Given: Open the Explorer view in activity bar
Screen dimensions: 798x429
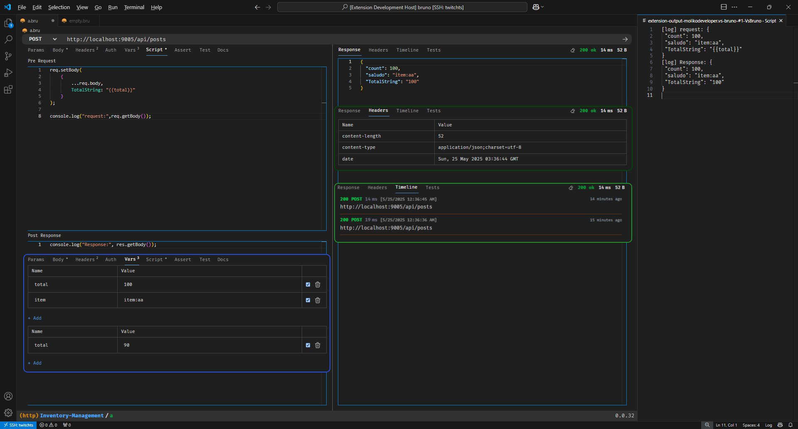Looking at the screenshot, I should click(x=8, y=23).
